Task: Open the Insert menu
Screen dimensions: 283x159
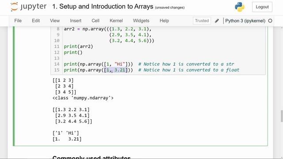Action: 76,21
